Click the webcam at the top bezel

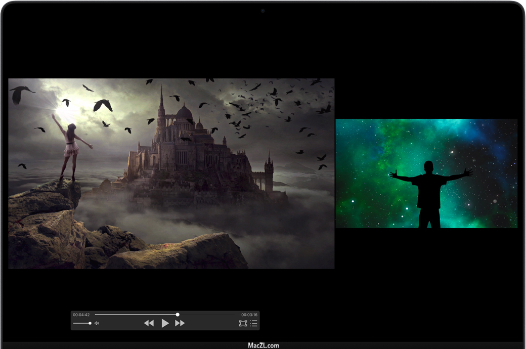[x=263, y=11]
